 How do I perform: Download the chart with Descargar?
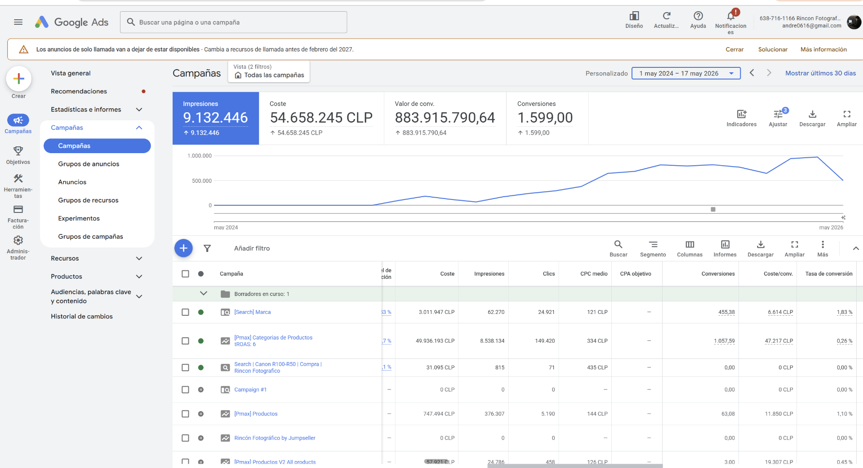click(x=812, y=118)
